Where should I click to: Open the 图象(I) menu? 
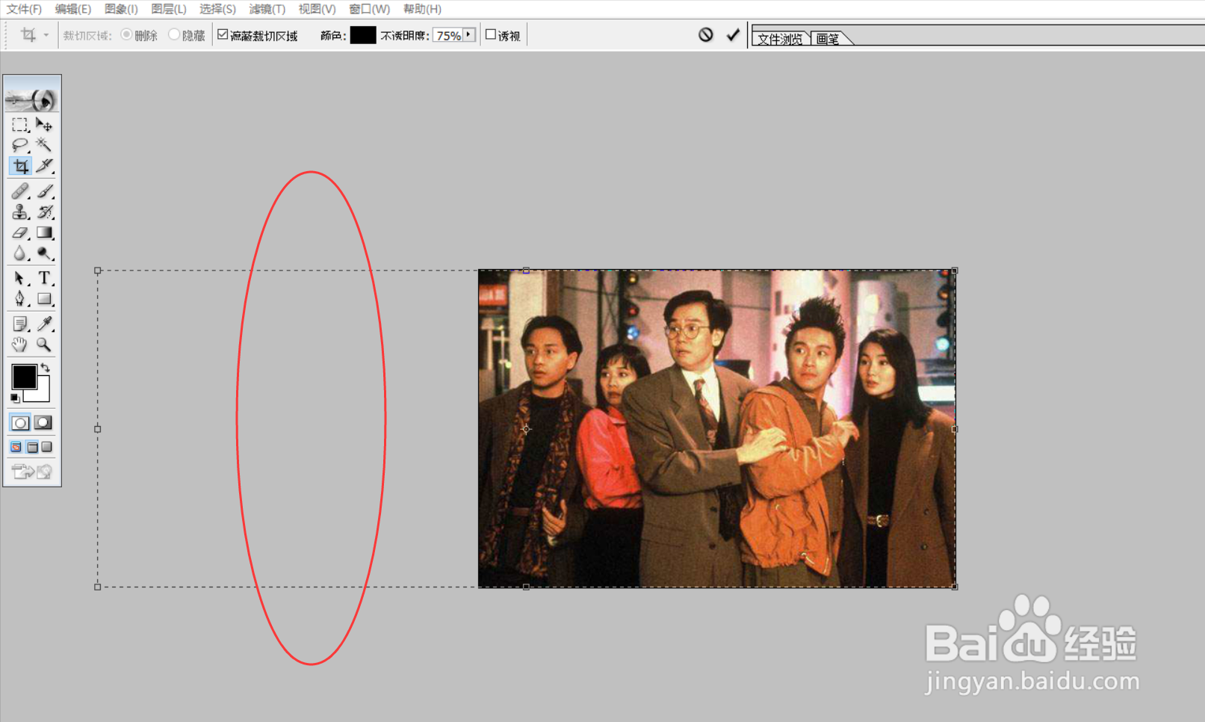coord(121,9)
